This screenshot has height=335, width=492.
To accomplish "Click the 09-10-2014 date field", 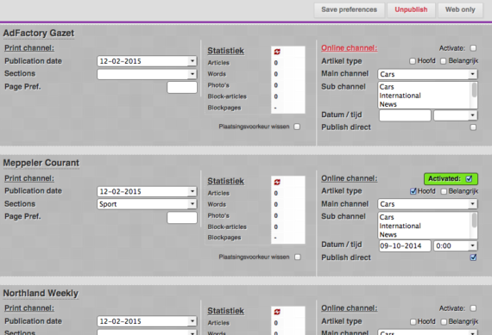I will pyautogui.click(x=405, y=245).
